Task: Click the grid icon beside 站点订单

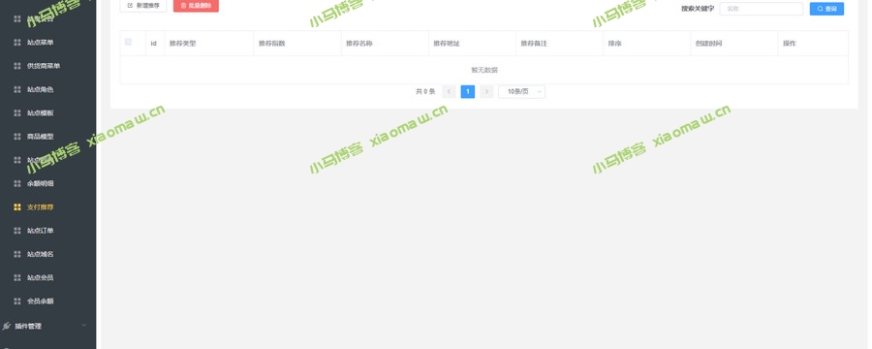Action: 17,231
